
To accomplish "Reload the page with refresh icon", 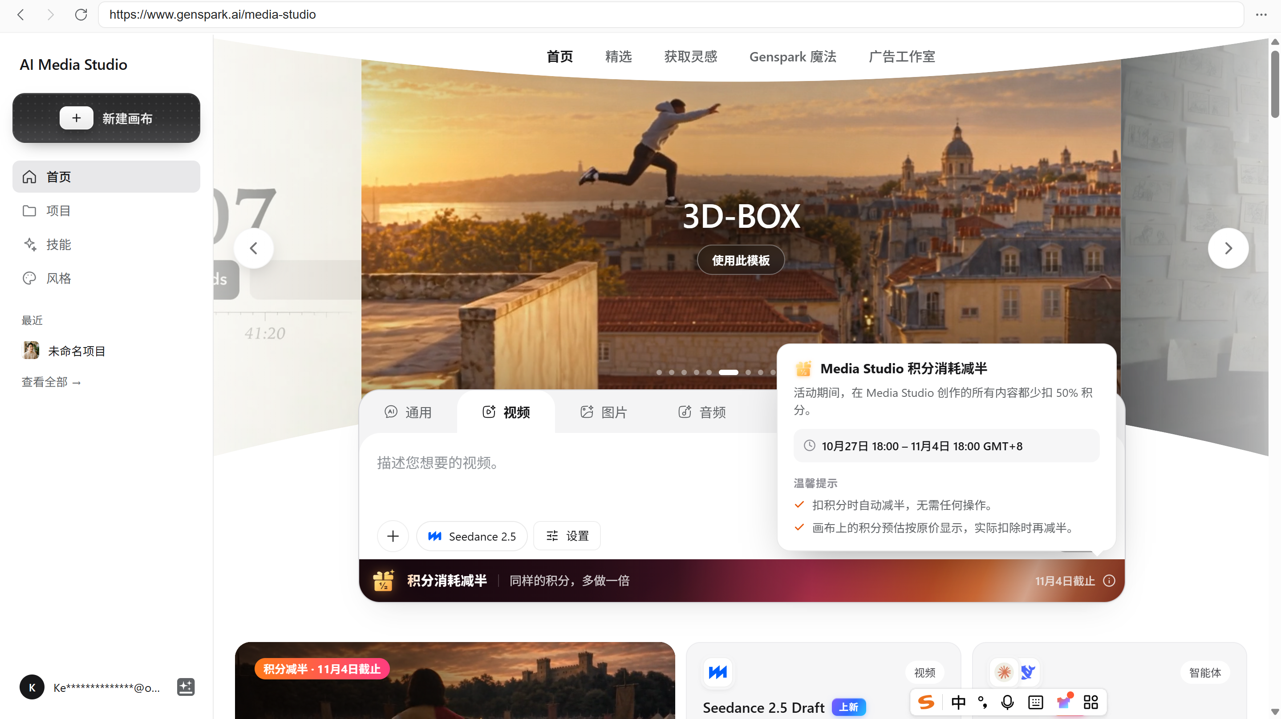I will coord(81,14).
